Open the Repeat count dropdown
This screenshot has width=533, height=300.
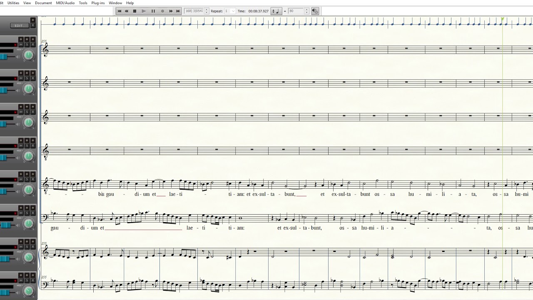click(x=230, y=11)
